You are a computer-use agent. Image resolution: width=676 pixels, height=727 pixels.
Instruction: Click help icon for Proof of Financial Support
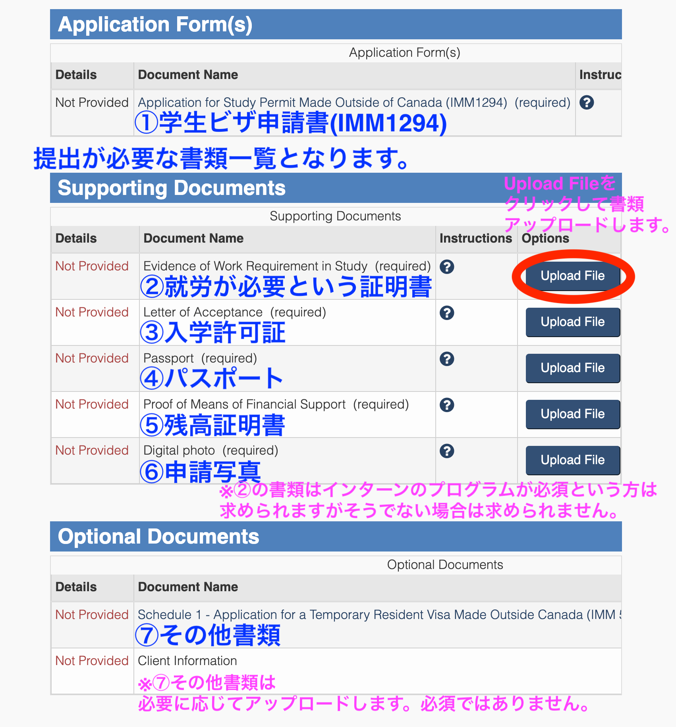pyautogui.click(x=447, y=405)
